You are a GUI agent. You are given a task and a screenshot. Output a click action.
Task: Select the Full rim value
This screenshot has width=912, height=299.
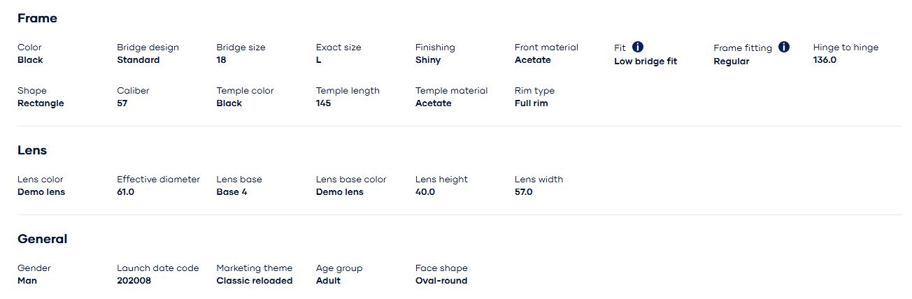coord(531,103)
